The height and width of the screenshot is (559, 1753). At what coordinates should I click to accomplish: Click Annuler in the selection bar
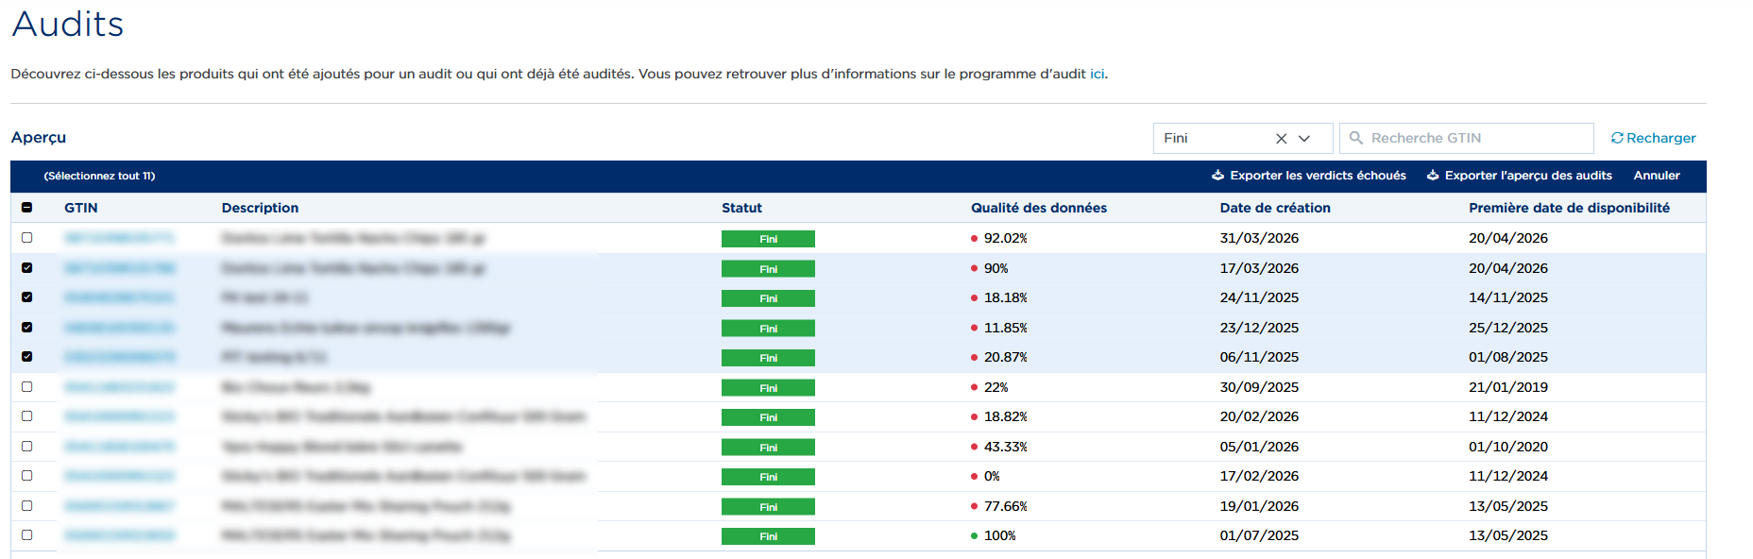pyautogui.click(x=1657, y=176)
